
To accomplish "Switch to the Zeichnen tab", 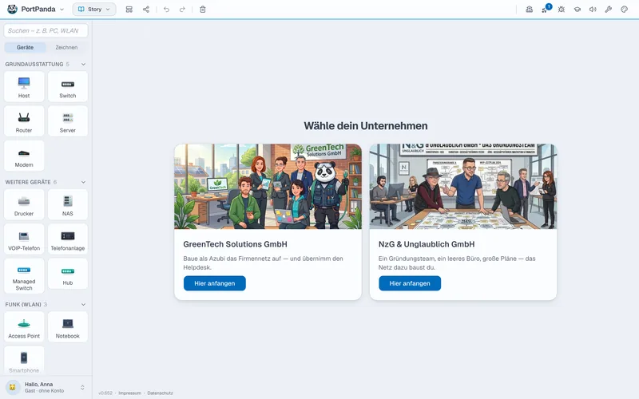I will pyautogui.click(x=66, y=47).
